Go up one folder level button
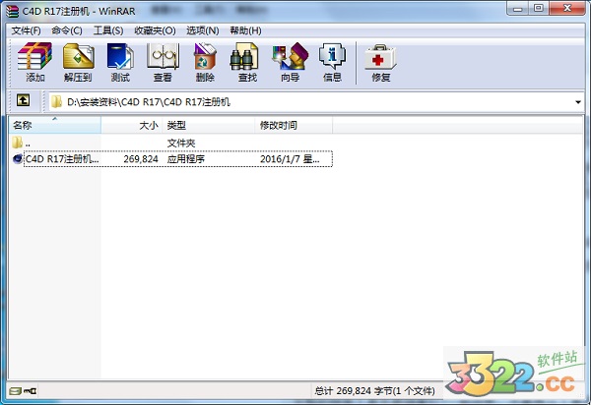Viewport: 591px width, 405px height. pos(23,100)
